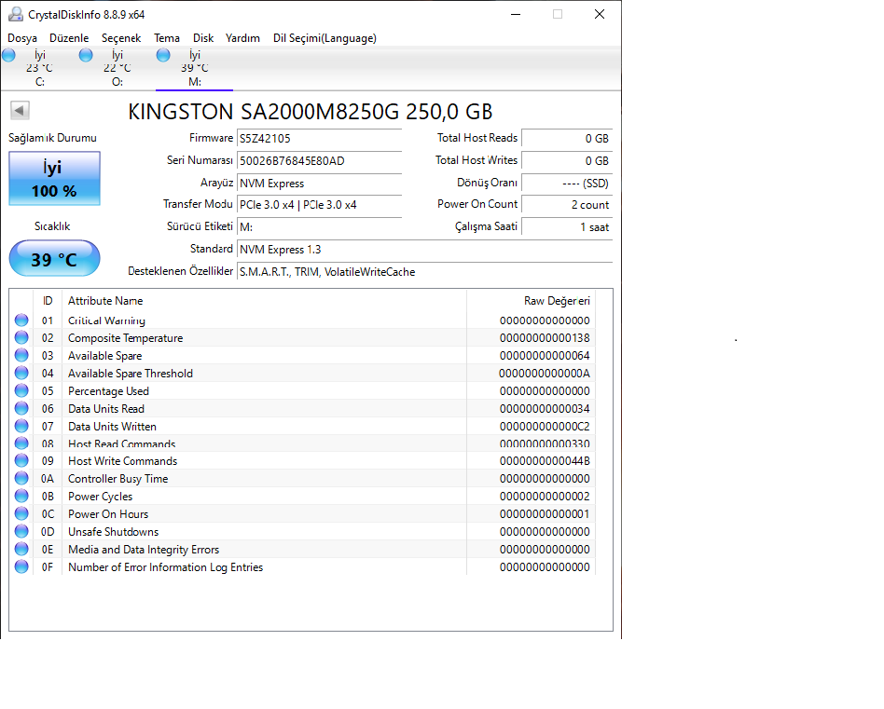Click status orb for Data Units Read
Screen dimensions: 884x709
coord(21,408)
